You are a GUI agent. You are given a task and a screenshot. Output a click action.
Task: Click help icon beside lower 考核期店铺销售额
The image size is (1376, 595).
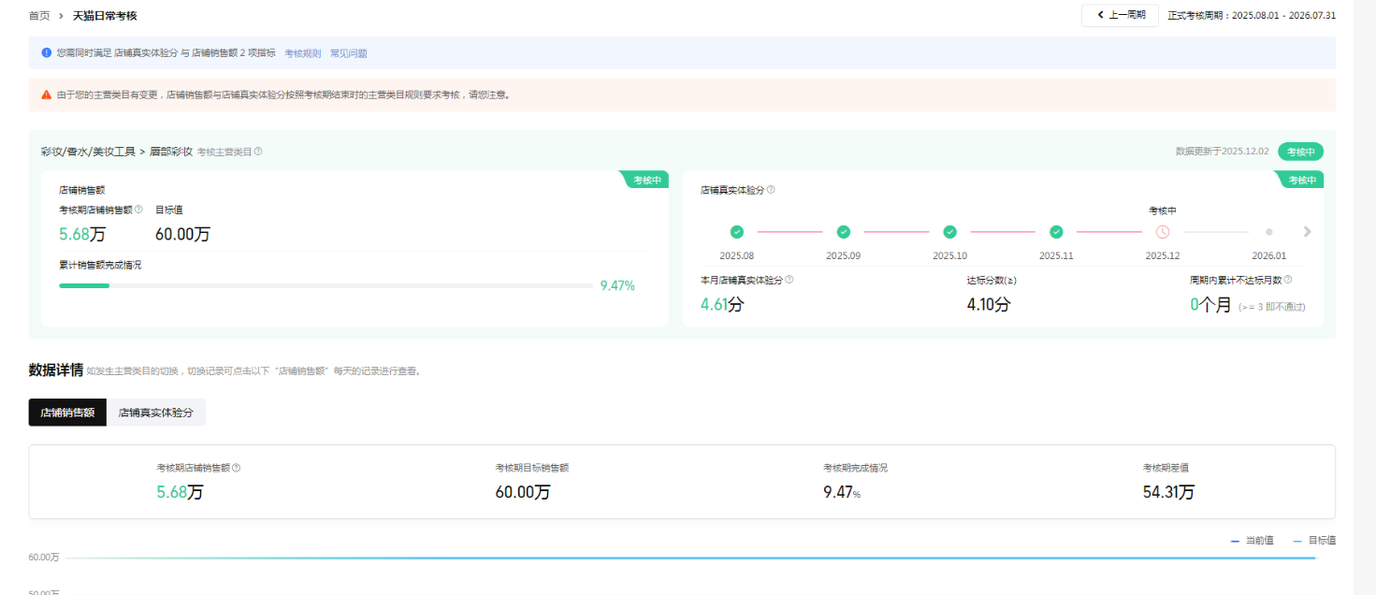tap(237, 468)
